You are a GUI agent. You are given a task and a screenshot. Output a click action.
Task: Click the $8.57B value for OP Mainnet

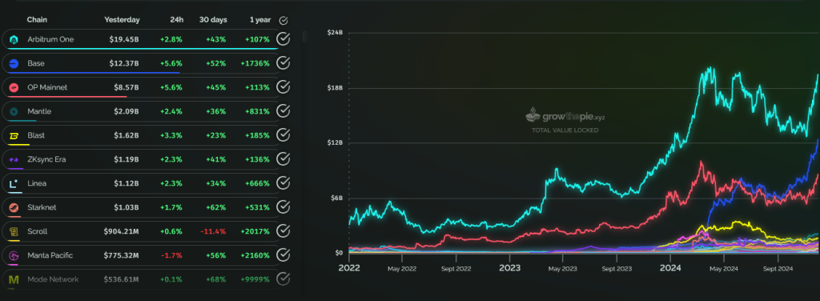coord(126,87)
